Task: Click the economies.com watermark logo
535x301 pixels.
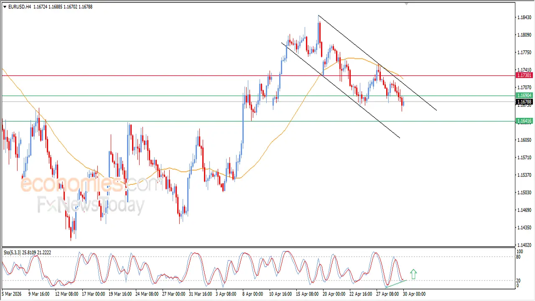Action: point(90,184)
